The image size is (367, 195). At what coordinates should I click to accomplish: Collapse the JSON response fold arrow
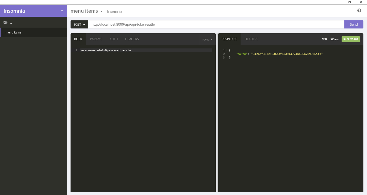226,50
